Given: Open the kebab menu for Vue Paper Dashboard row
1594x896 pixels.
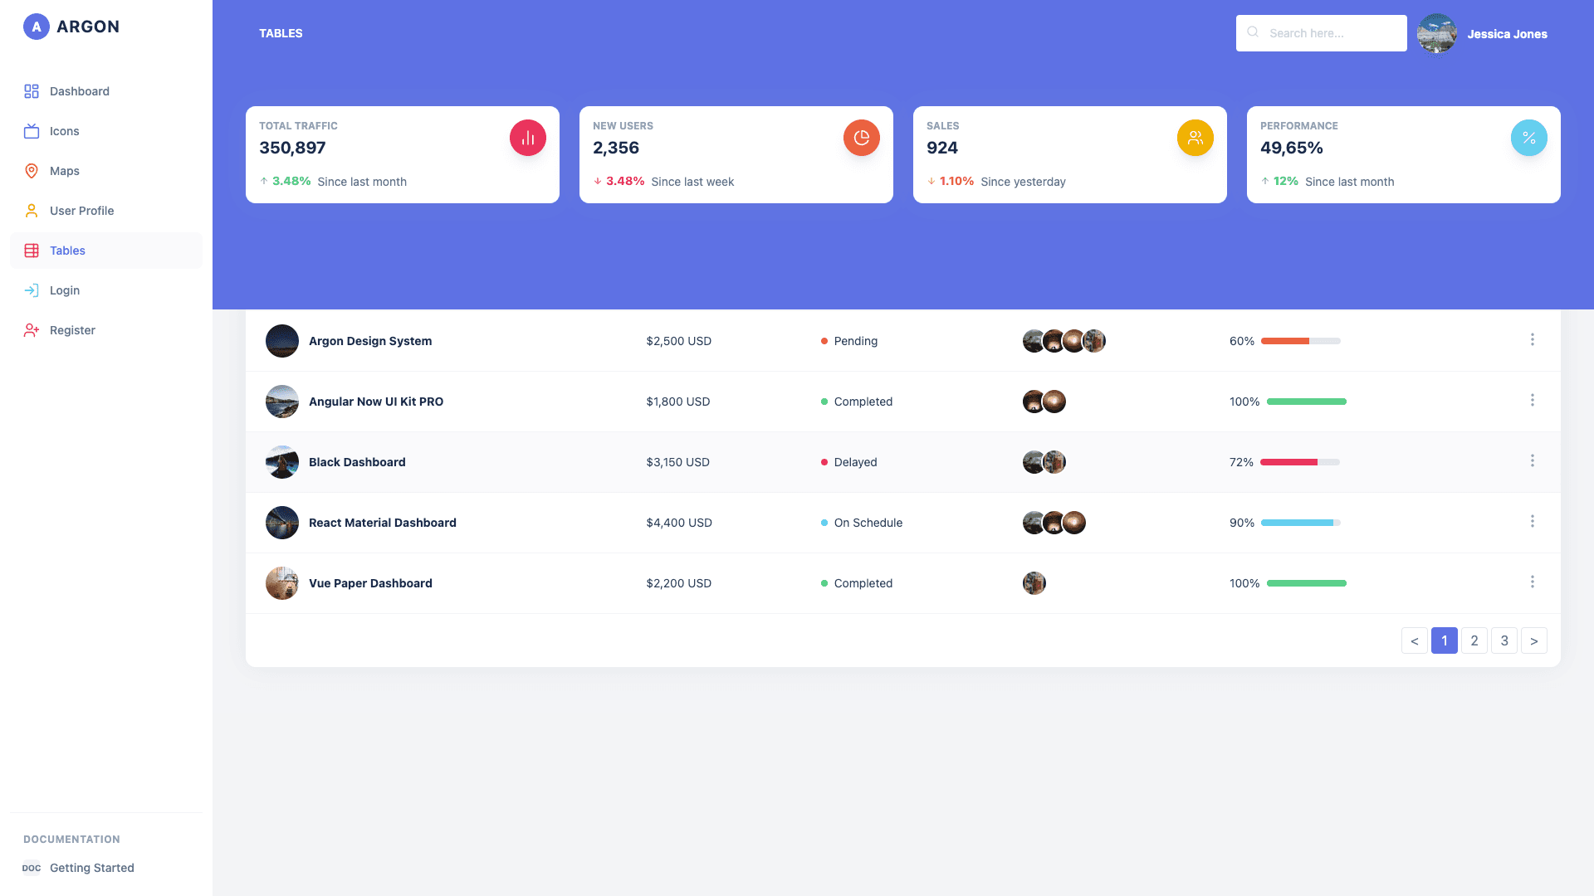Looking at the screenshot, I should coord(1533,582).
